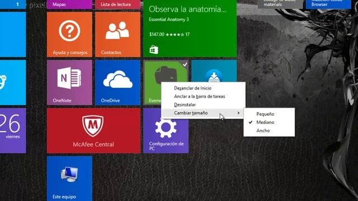
Task: Set tile size to Ancho
Action: point(269,131)
